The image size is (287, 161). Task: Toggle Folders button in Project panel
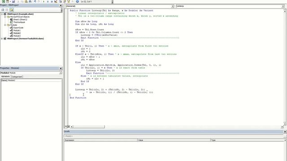(x=12, y=10)
